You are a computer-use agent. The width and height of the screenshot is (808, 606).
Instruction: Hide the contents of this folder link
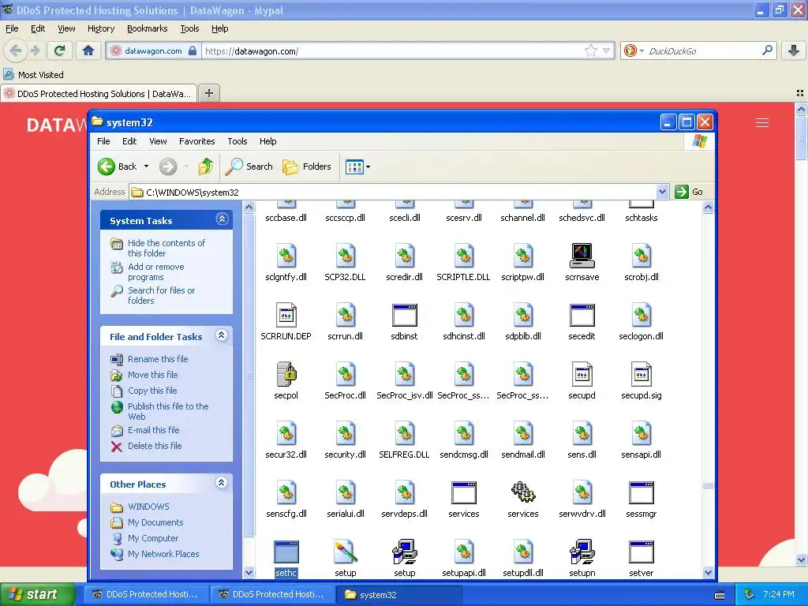(x=166, y=248)
